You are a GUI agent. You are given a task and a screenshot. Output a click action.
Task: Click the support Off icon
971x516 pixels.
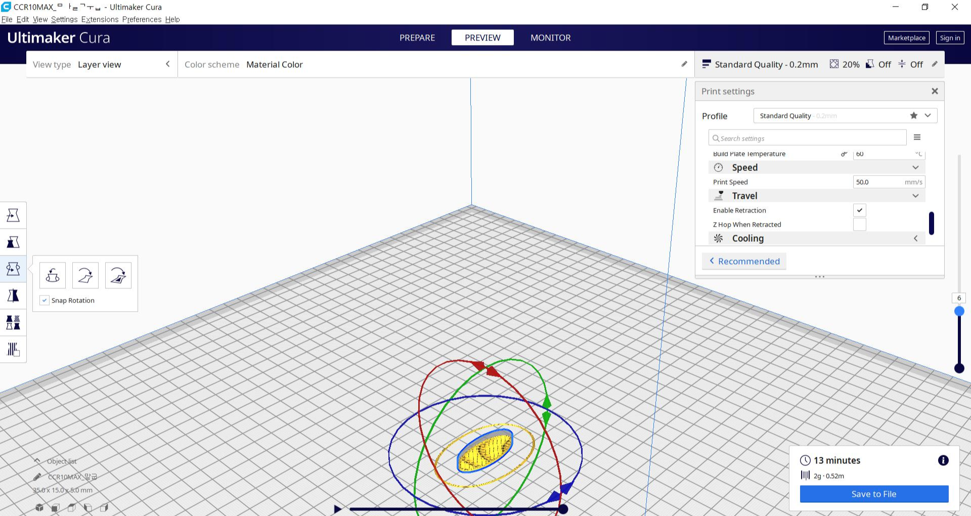tap(870, 64)
